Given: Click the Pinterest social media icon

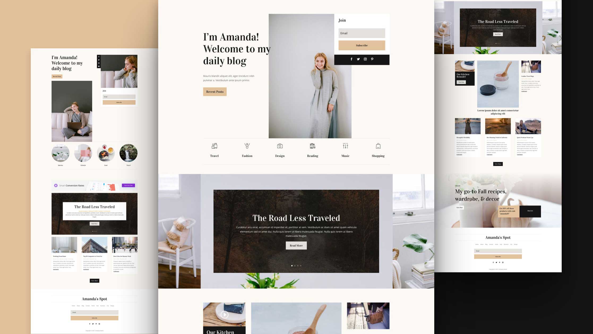Looking at the screenshot, I should 372,59.
